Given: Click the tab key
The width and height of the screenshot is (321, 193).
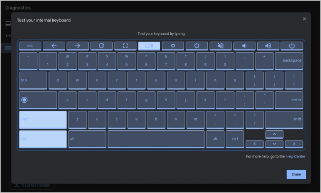Looking at the screenshot, I should tap(33, 80).
